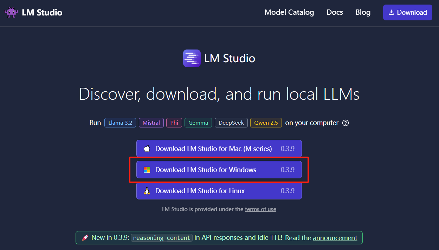This screenshot has width=439, height=250.
Task: Click the Apple logo icon on Mac button
Action: (x=147, y=149)
